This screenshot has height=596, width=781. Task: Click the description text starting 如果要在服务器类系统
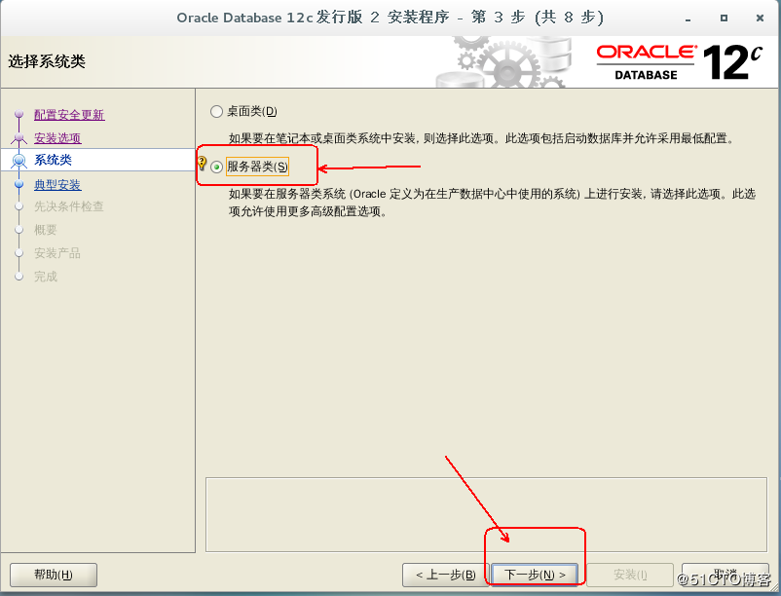492,203
